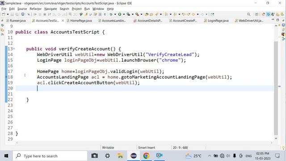Click the 20 : 9 : 688 cursor position status
Screen dimensions: 286x161
coord(180,148)
